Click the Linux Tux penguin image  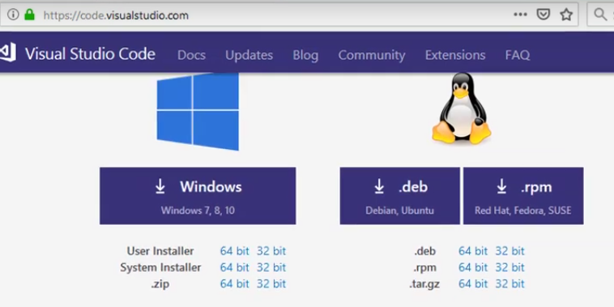coord(461,108)
